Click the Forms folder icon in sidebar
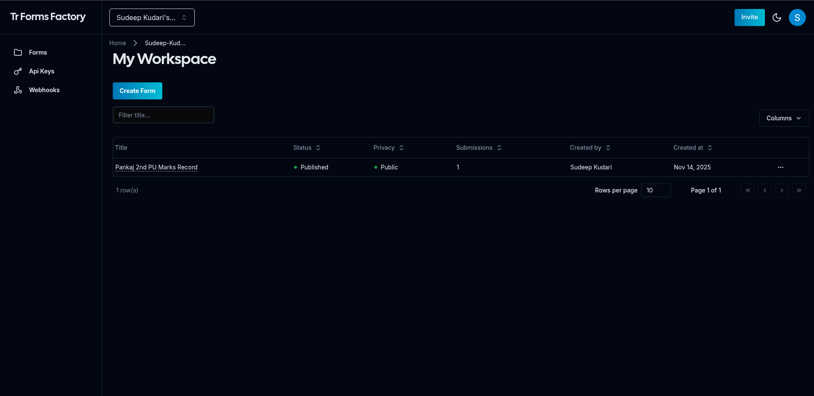 tap(18, 52)
